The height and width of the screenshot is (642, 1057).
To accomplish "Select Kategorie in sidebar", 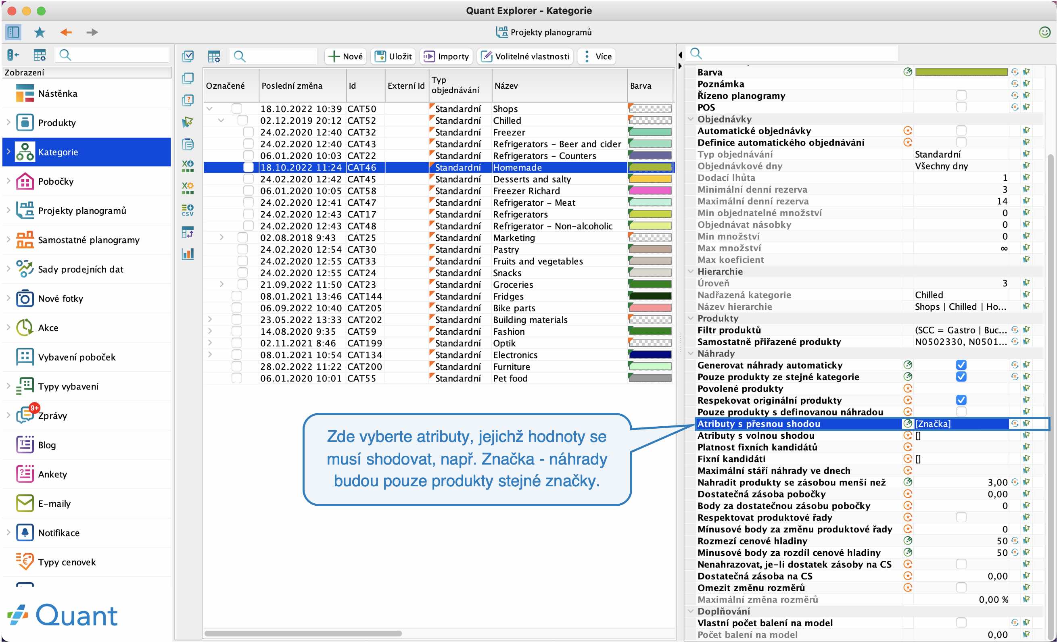I will (86, 152).
